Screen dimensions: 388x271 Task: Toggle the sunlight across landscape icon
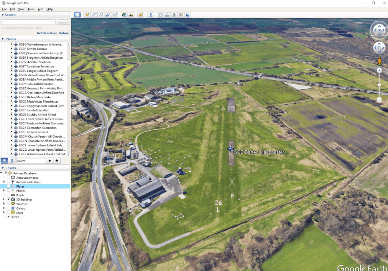click(x=131, y=15)
